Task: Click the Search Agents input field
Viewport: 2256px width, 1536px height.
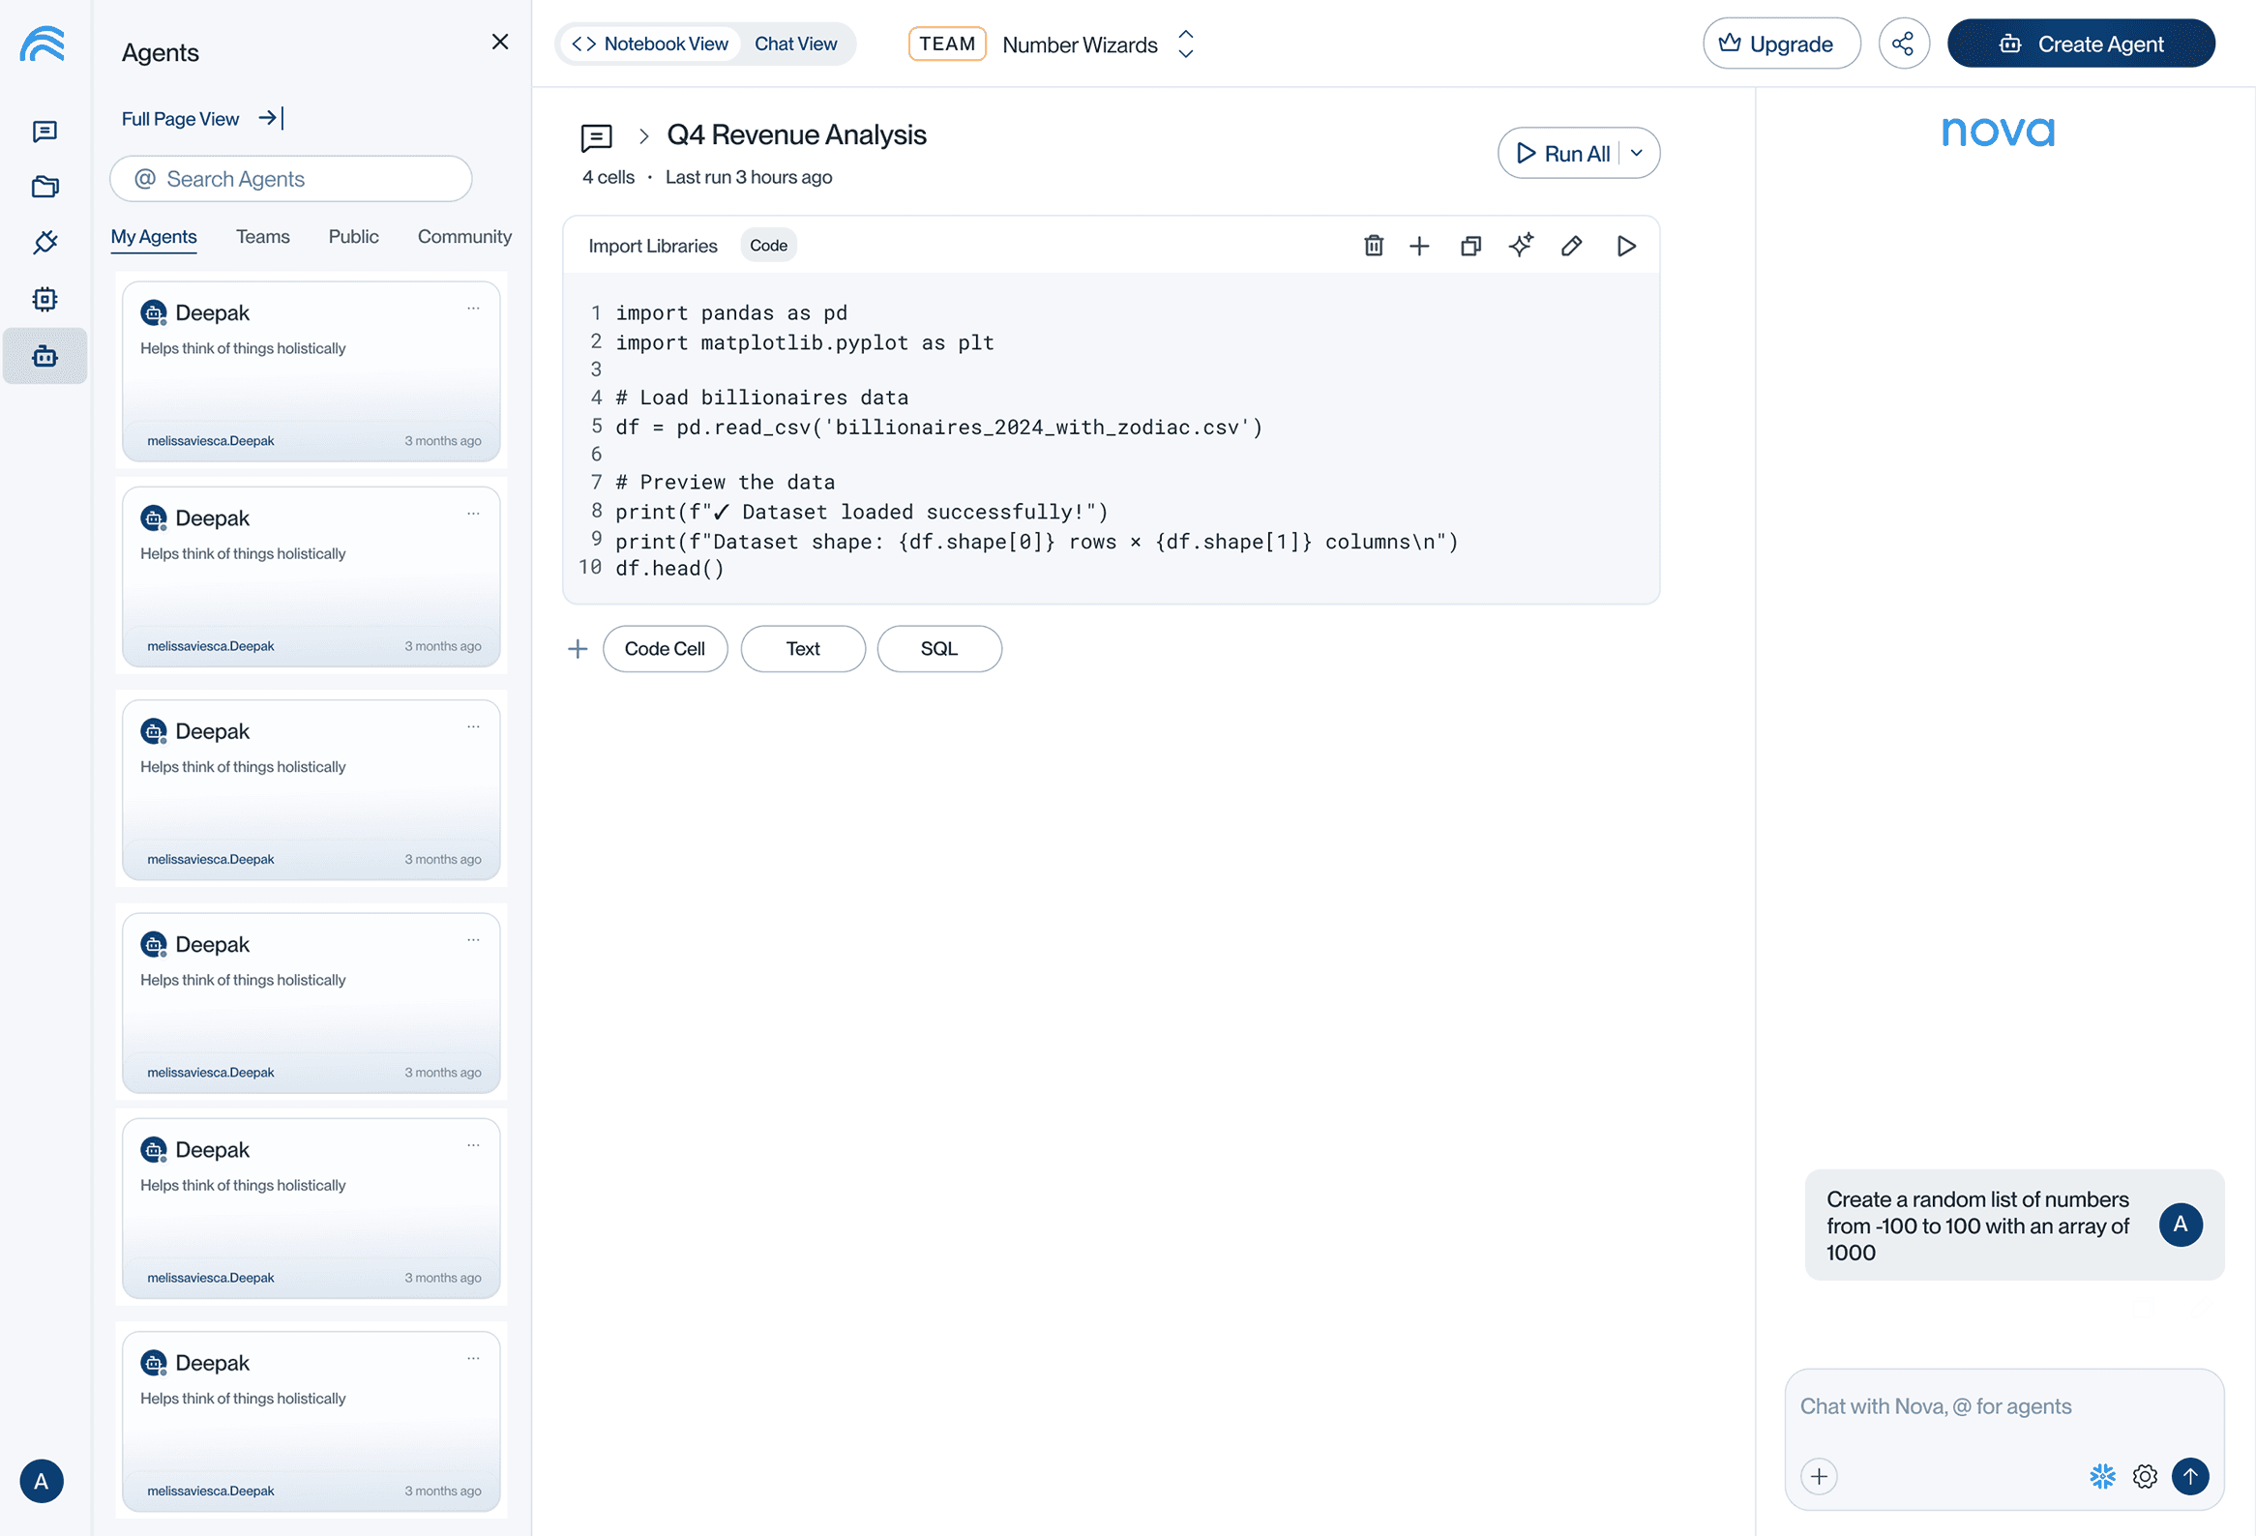Action: click(291, 179)
